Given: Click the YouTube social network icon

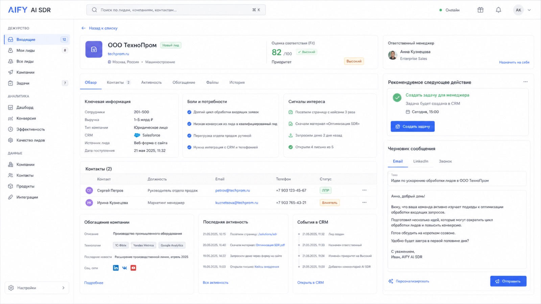Looking at the screenshot, I should tap(133, 268).
